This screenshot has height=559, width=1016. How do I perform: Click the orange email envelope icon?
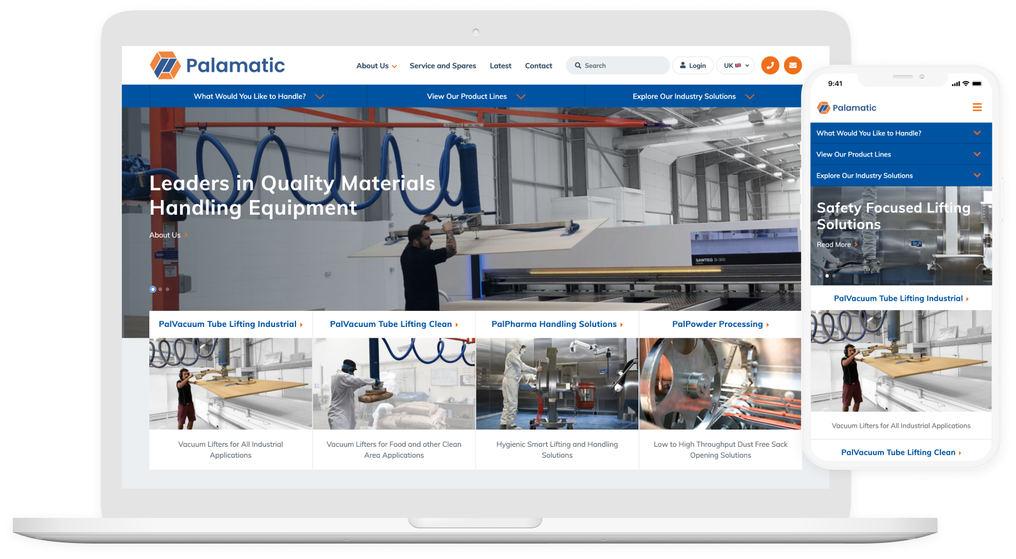pos(793,65)
